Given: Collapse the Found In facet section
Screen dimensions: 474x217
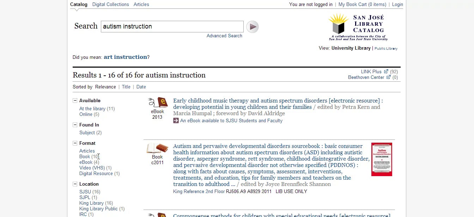Looking at the screenshot, I should pyautogui.click(x=75, y=125).
